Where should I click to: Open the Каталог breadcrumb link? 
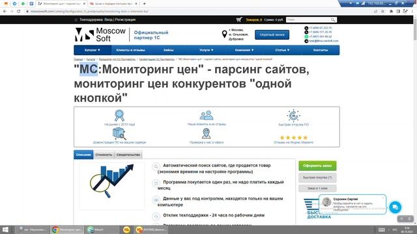91,59
